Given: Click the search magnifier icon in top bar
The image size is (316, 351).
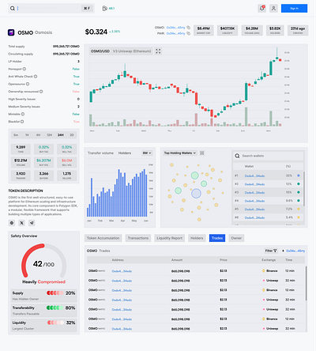Looking at the screenshot, I should point(13,9).
